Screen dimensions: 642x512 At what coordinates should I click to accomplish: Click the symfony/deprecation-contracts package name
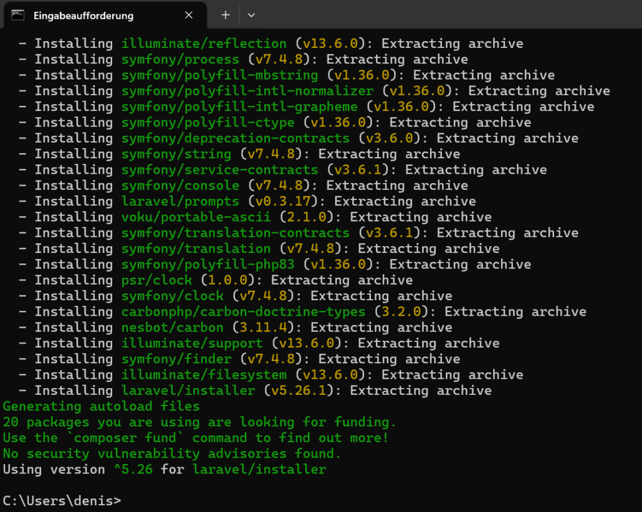pos(236,138)
